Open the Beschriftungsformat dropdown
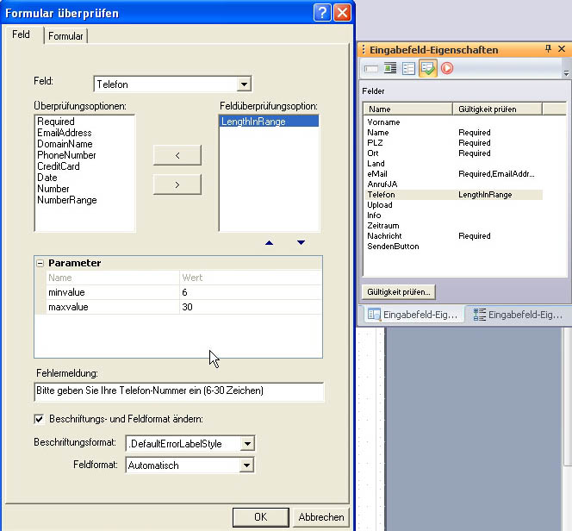Viewport: 572px width, 531px height. (x=247, y=444)
